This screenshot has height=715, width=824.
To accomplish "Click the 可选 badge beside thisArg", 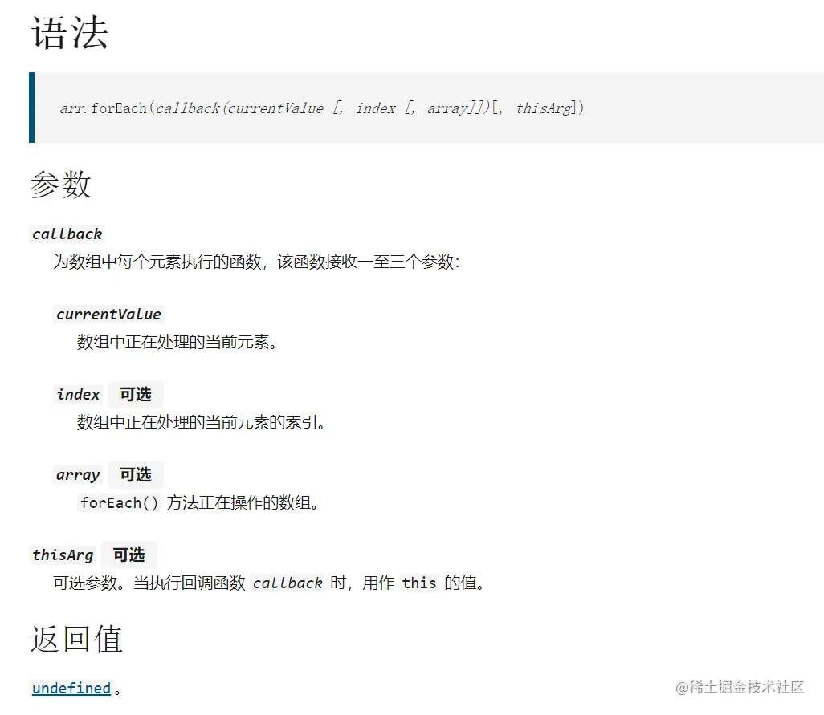I will [128, 555].
